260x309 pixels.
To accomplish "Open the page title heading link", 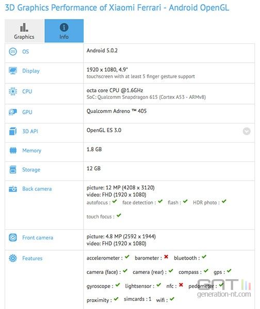I will (117, 8).
